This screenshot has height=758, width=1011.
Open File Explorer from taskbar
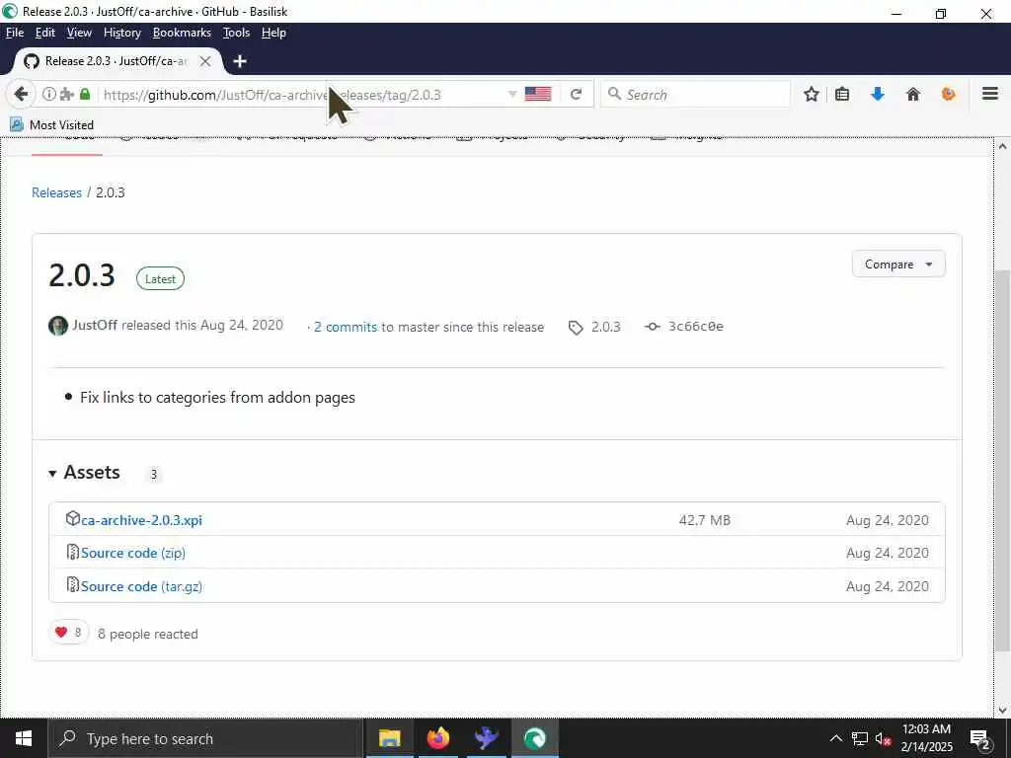[x=389, y=738]
